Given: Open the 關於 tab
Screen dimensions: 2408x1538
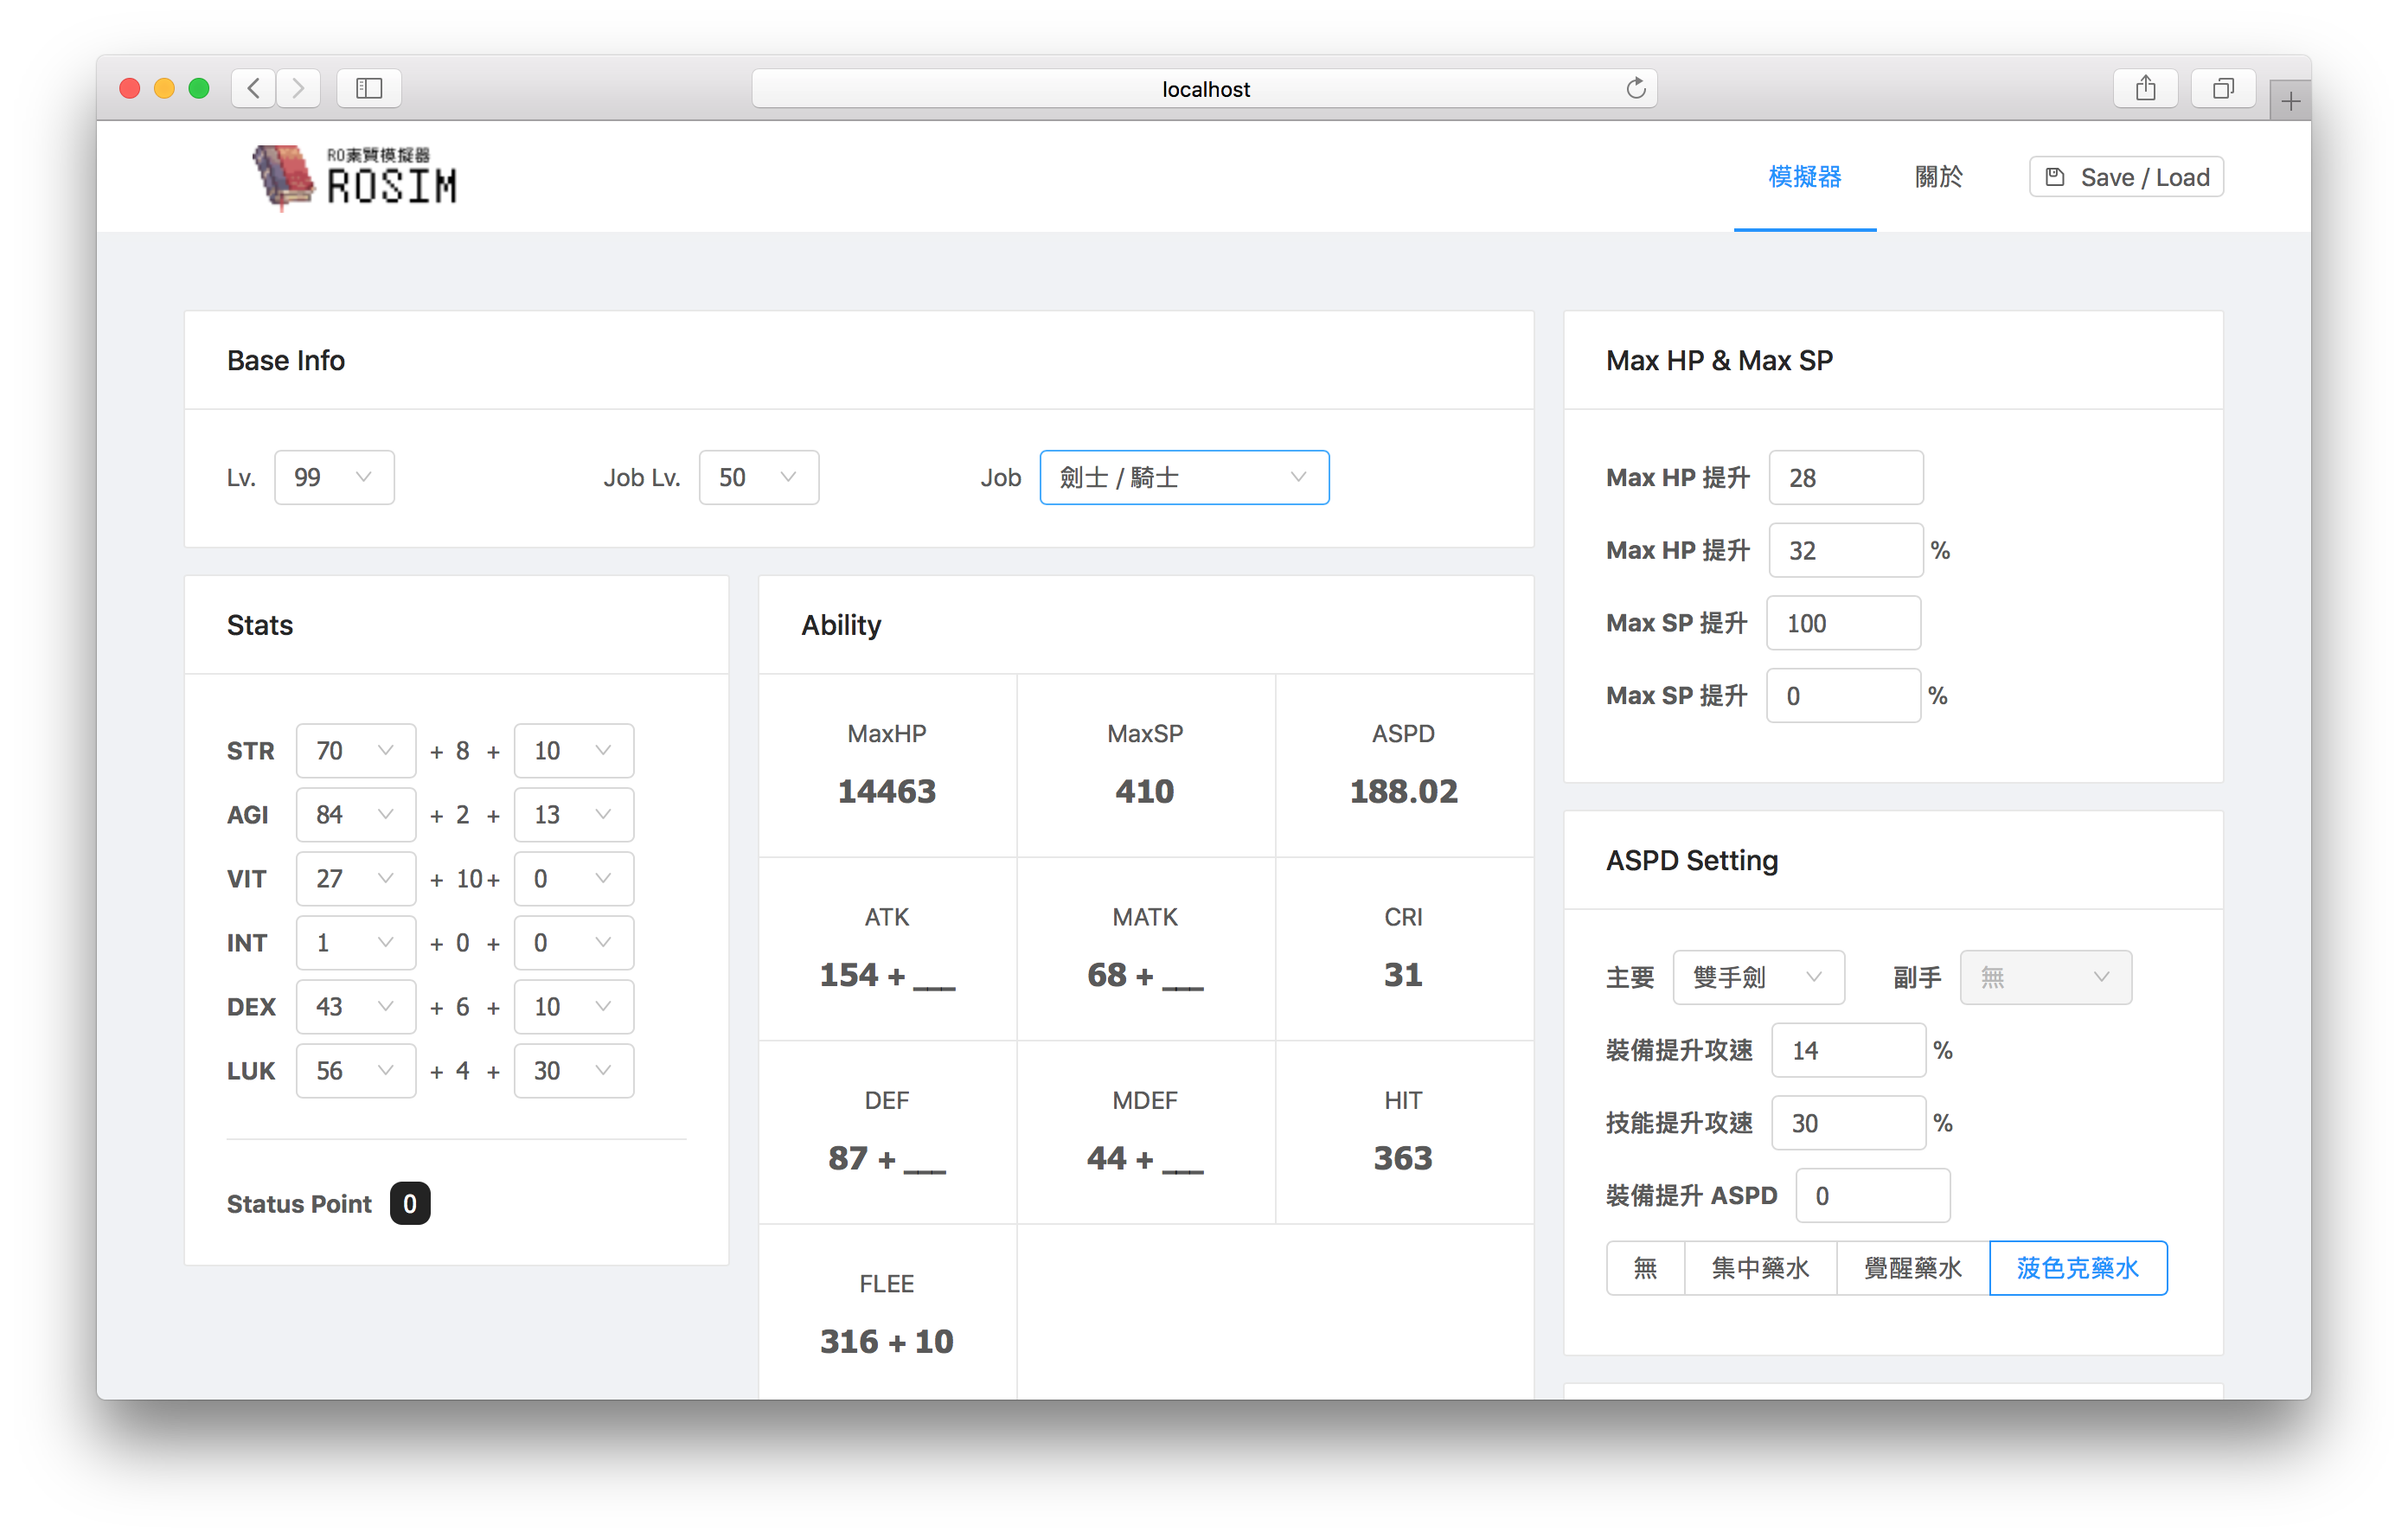Looking at the screenshot, I should [1938, 177].
